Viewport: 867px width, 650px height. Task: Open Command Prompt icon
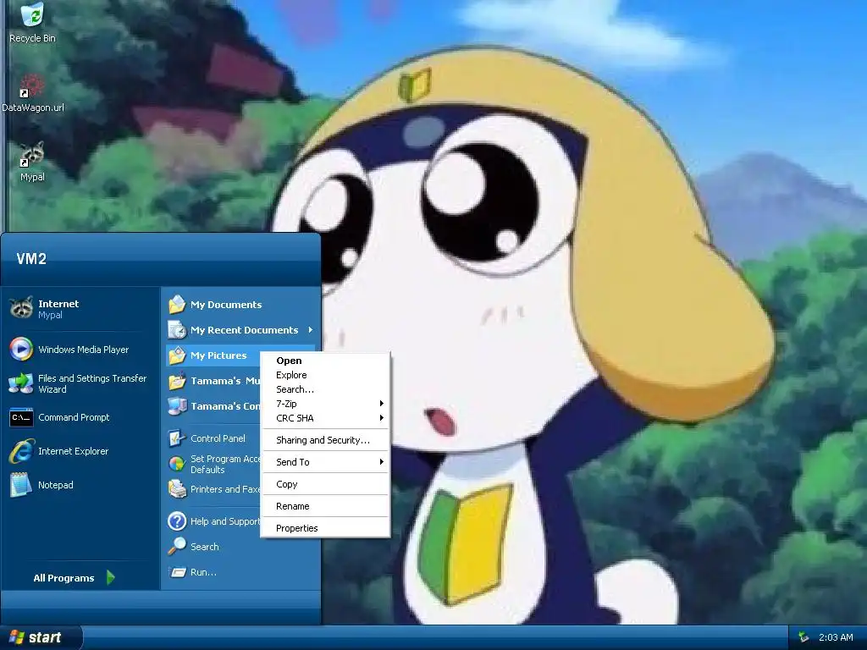pos(21,417)
